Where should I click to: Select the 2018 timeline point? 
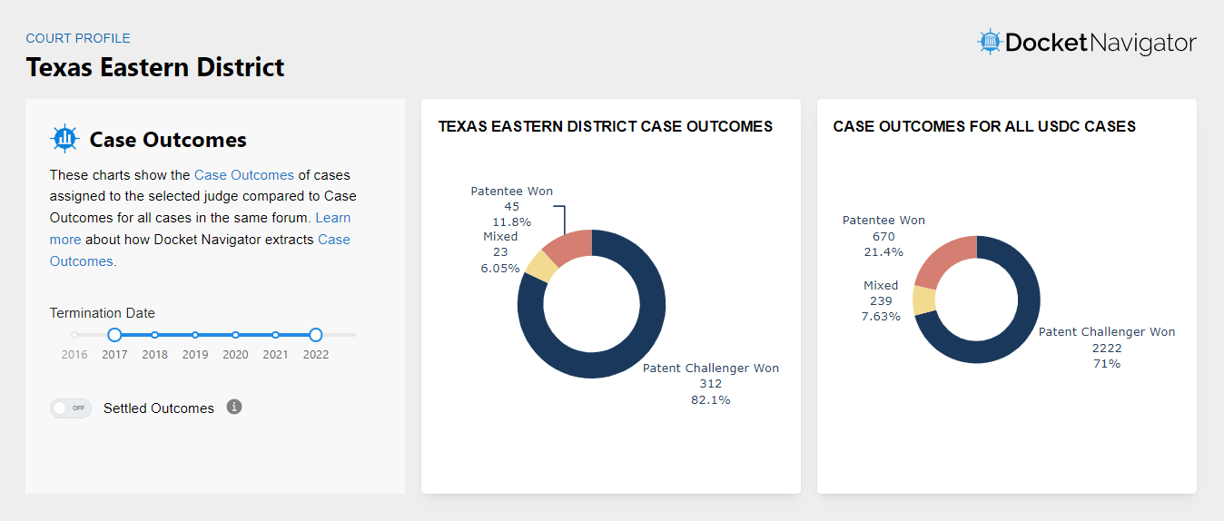(x=155, y=335)
